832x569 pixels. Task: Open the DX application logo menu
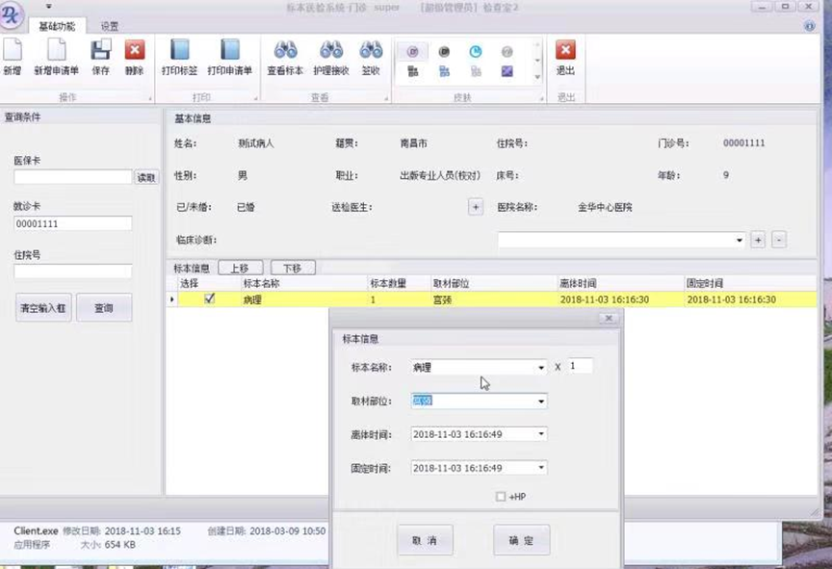tap(12, 14)
